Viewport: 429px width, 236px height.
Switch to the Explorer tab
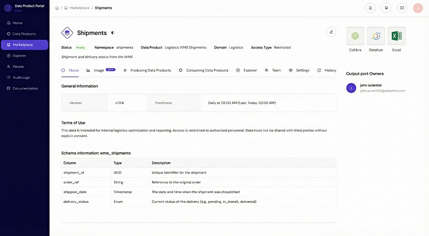(246, 70)
